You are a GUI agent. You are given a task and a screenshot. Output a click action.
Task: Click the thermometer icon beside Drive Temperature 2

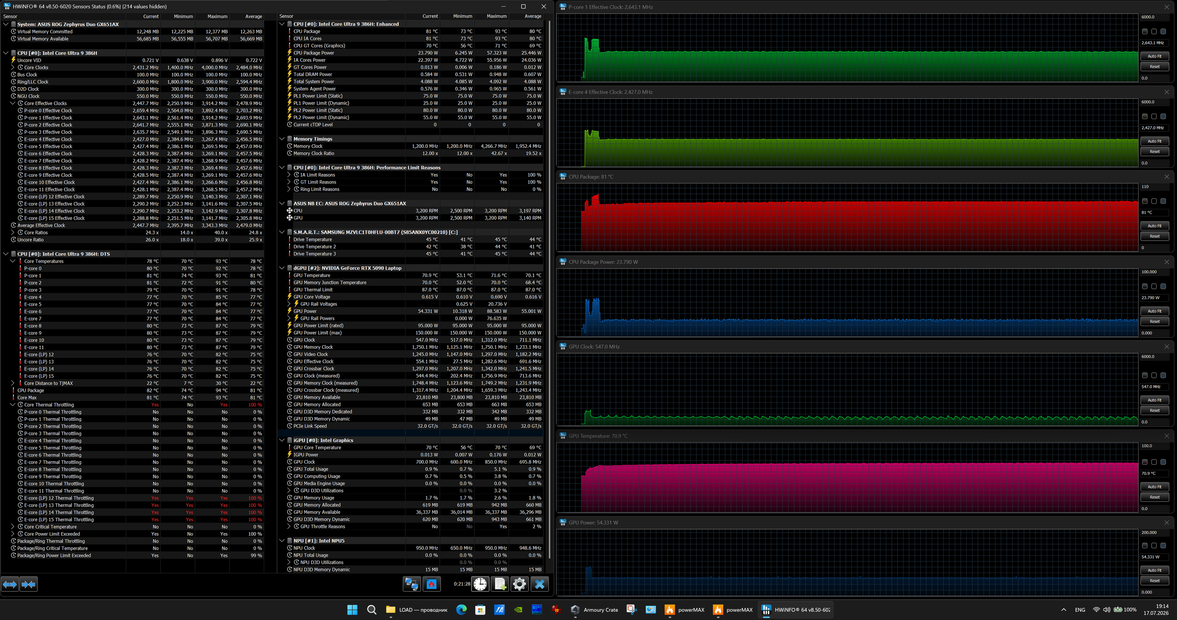point(289,247)
